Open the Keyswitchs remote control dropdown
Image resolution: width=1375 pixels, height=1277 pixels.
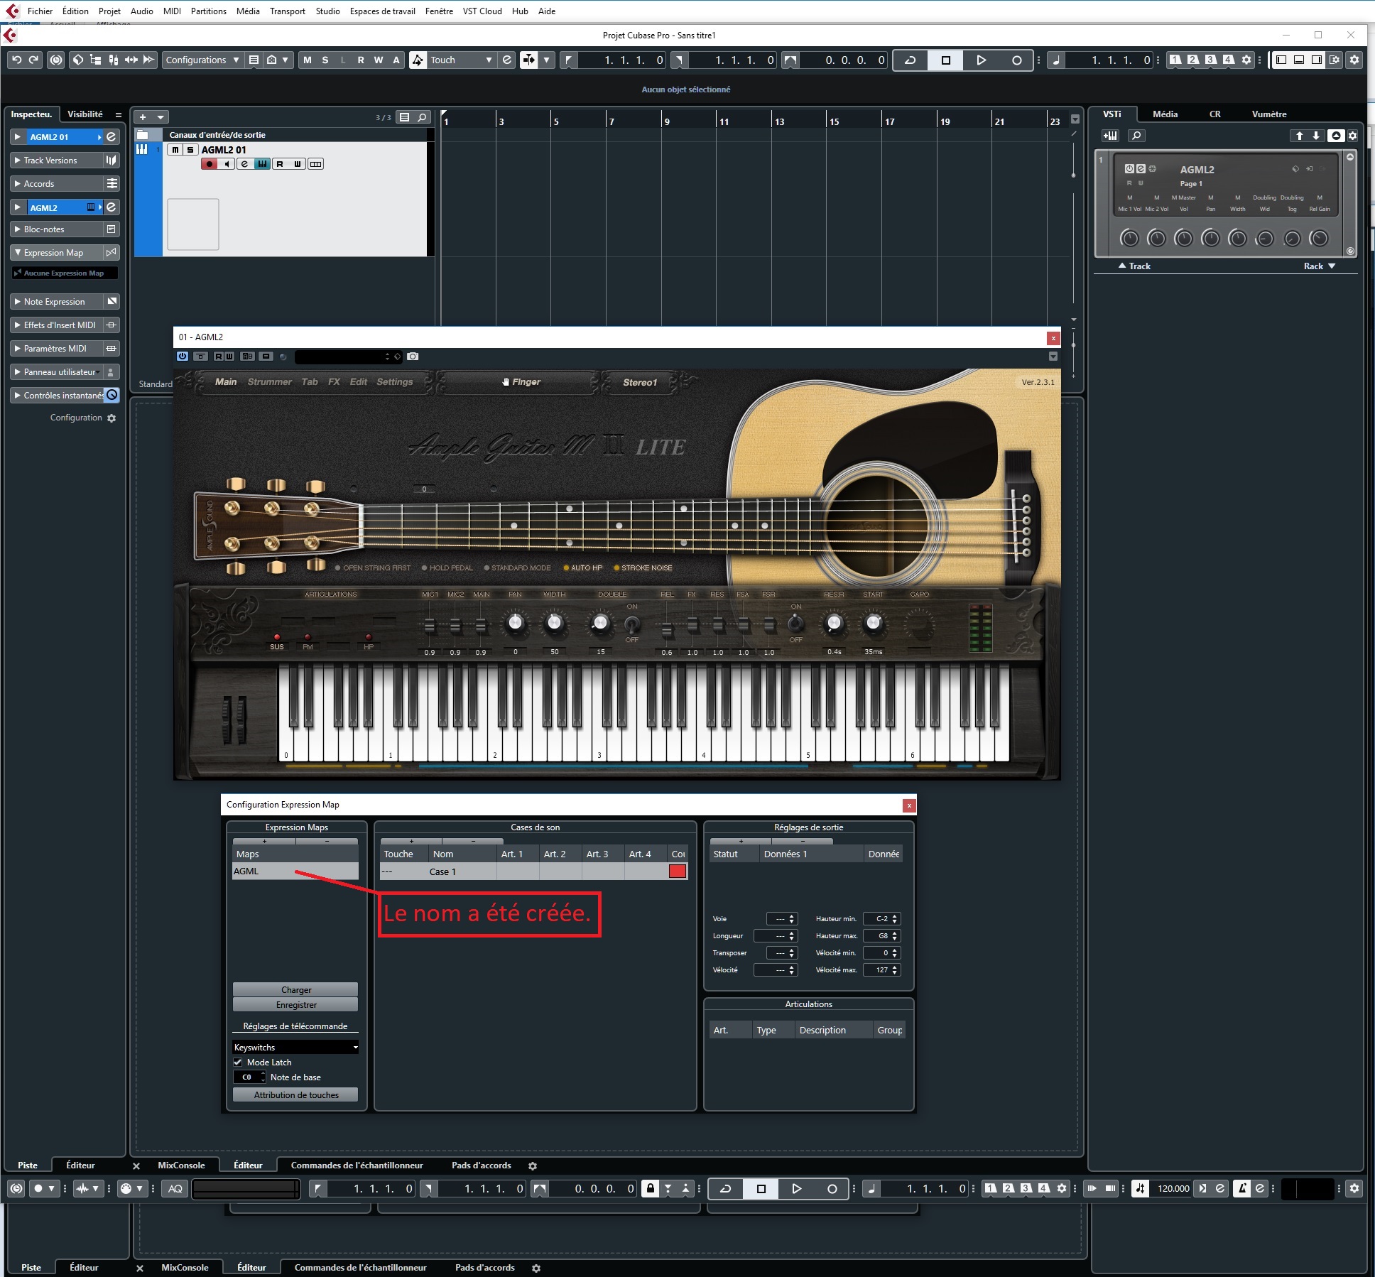coord(295,1047)
